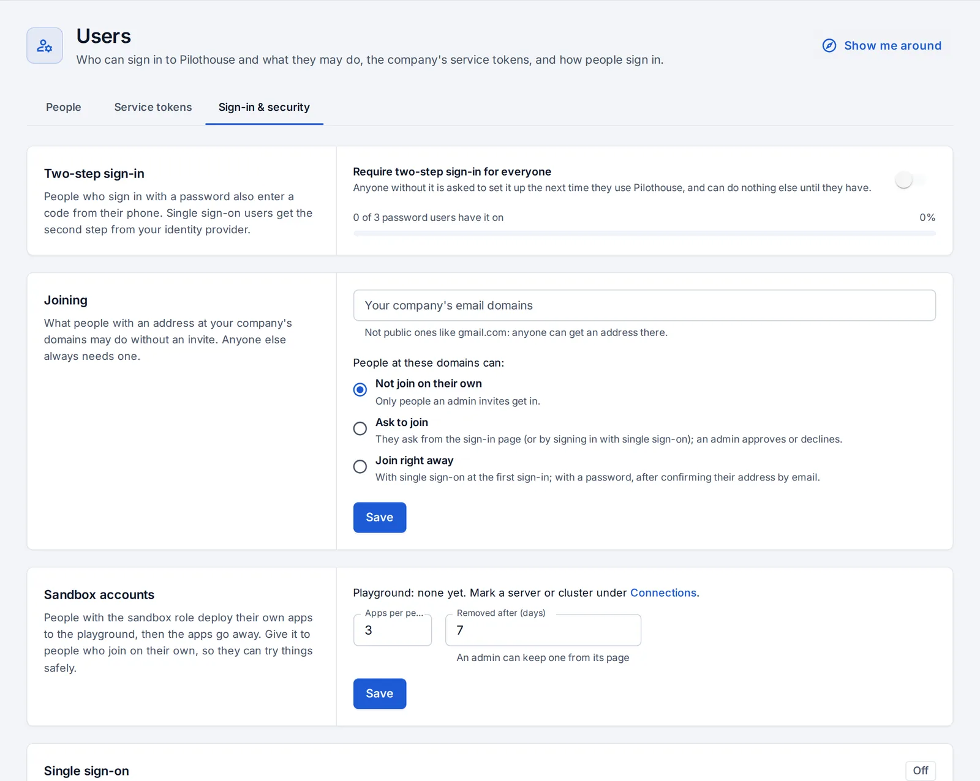Save the Joining settings
This screenshot has width=980, height=781.
pos(380,517)
